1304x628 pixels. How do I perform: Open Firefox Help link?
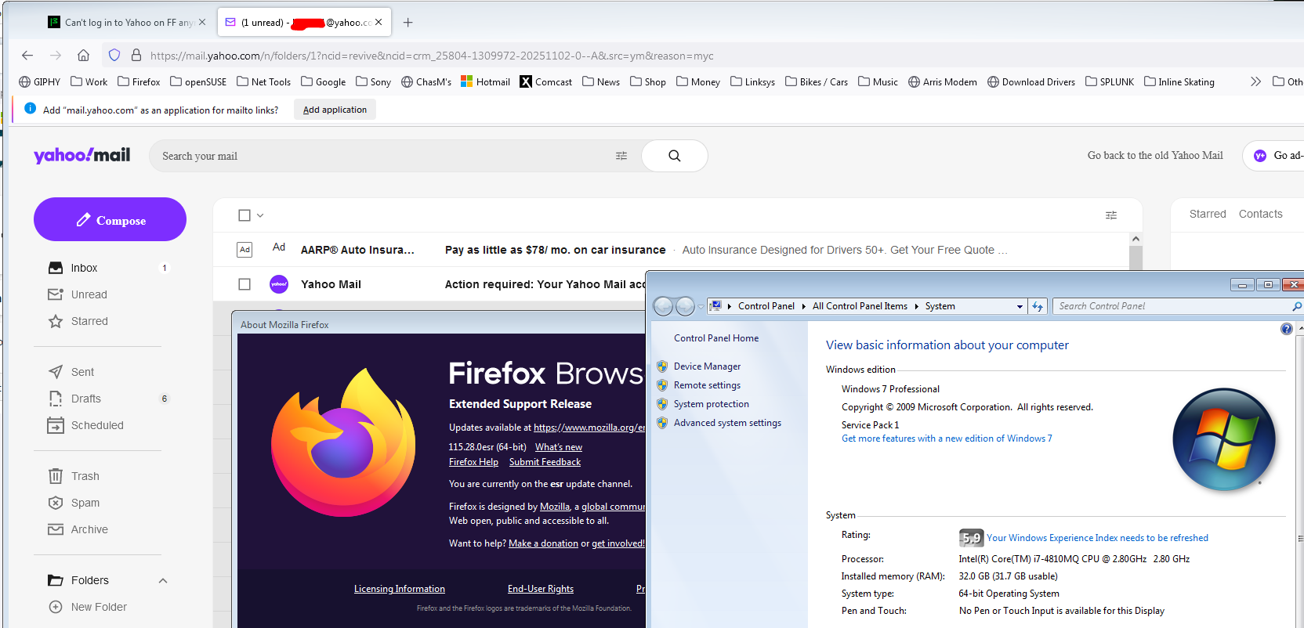click(x=473, y=462)
